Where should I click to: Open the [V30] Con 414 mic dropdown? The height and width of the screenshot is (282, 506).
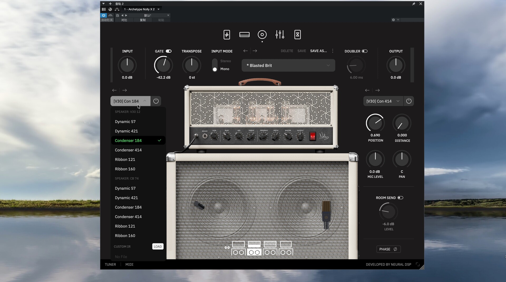point(383,101)
